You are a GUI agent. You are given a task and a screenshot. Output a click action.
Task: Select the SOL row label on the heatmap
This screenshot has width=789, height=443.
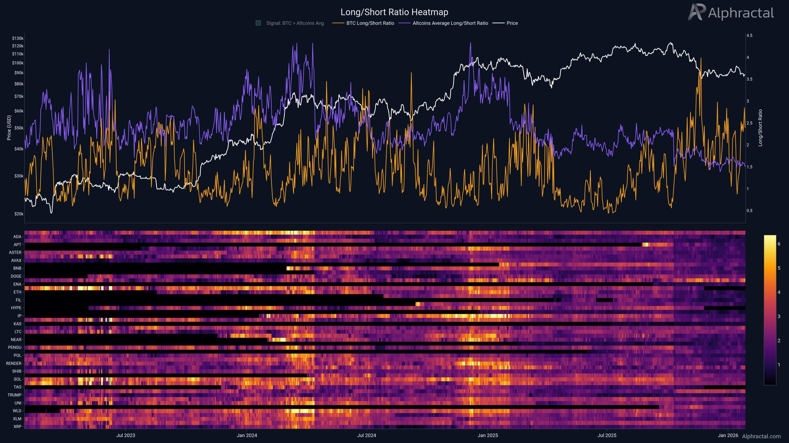18,379
